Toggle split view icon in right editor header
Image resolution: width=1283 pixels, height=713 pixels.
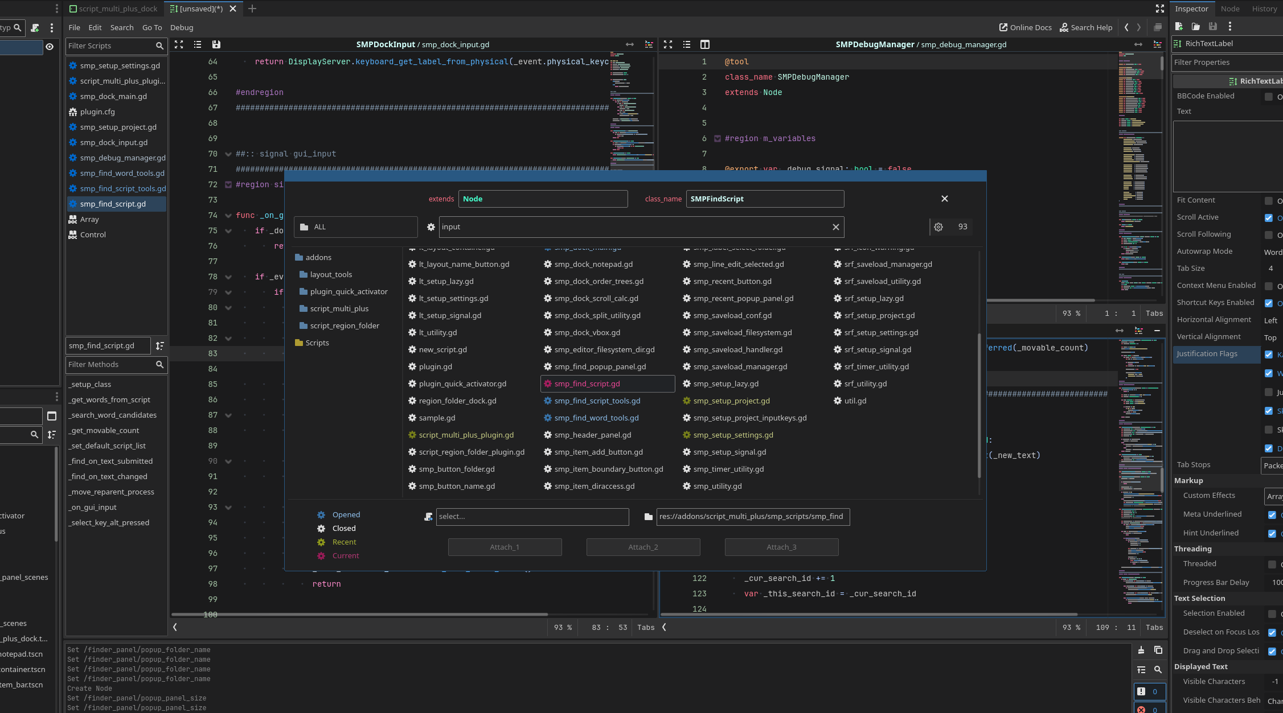704,44
